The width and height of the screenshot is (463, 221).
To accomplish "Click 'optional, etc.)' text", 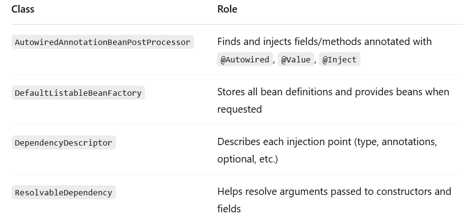I will 247,159.
